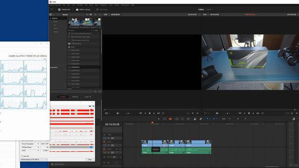Select clip C0006.MP4 in media pool
The width and height of the screenshot is (299, 168).
[84, 67]
